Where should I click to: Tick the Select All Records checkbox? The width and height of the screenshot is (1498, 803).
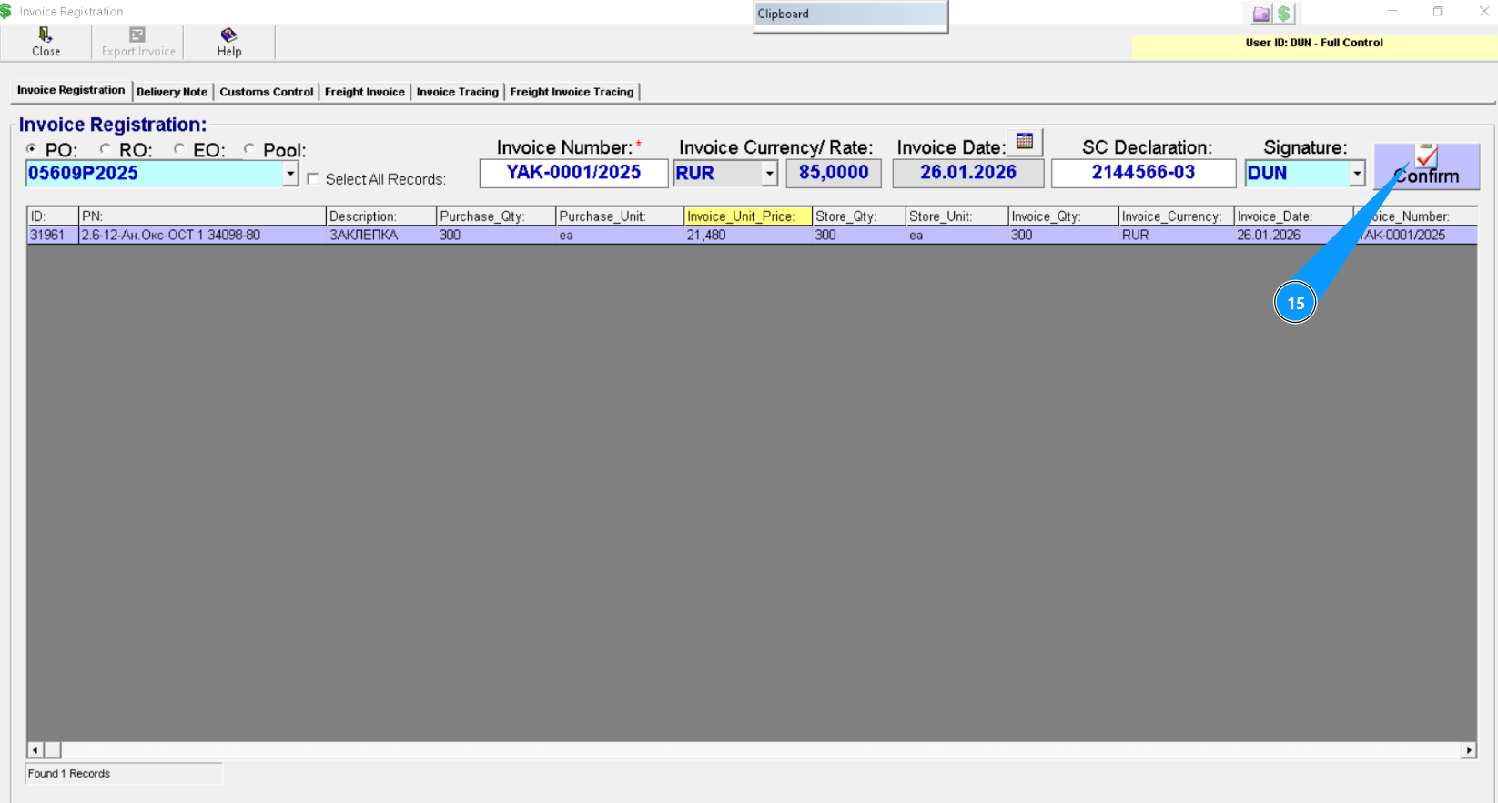[x=313, y=179]
